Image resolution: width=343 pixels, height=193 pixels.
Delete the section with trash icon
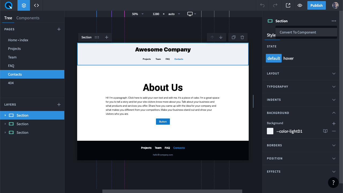click(x=242, y=37)
